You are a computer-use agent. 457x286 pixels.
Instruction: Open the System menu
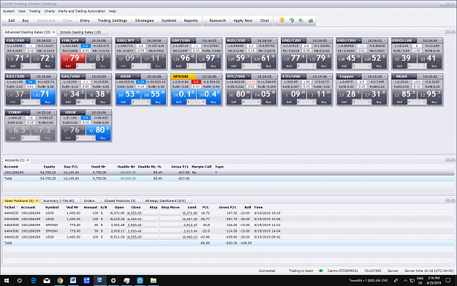tap(9, 11)
